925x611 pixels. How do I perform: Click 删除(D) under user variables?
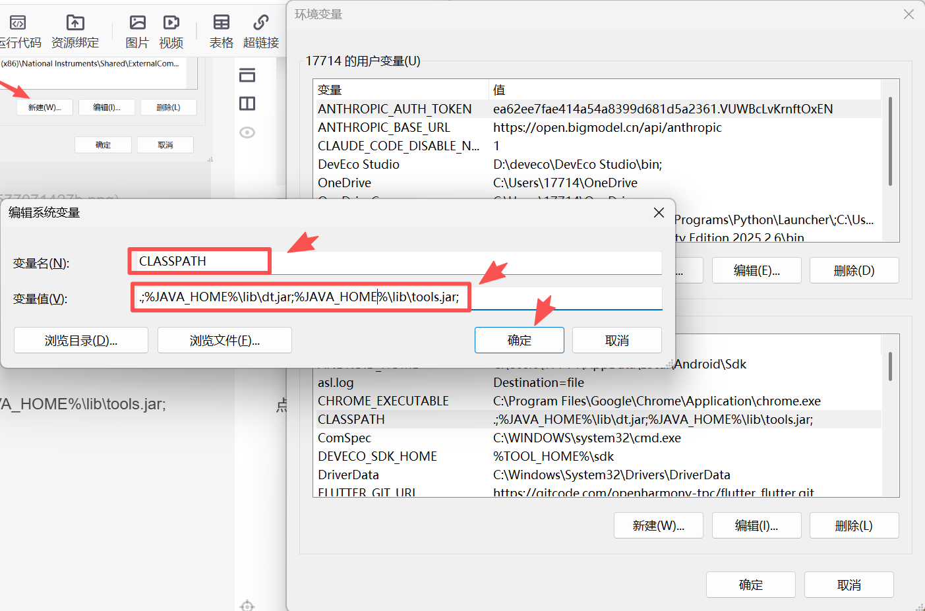point(854,270)
